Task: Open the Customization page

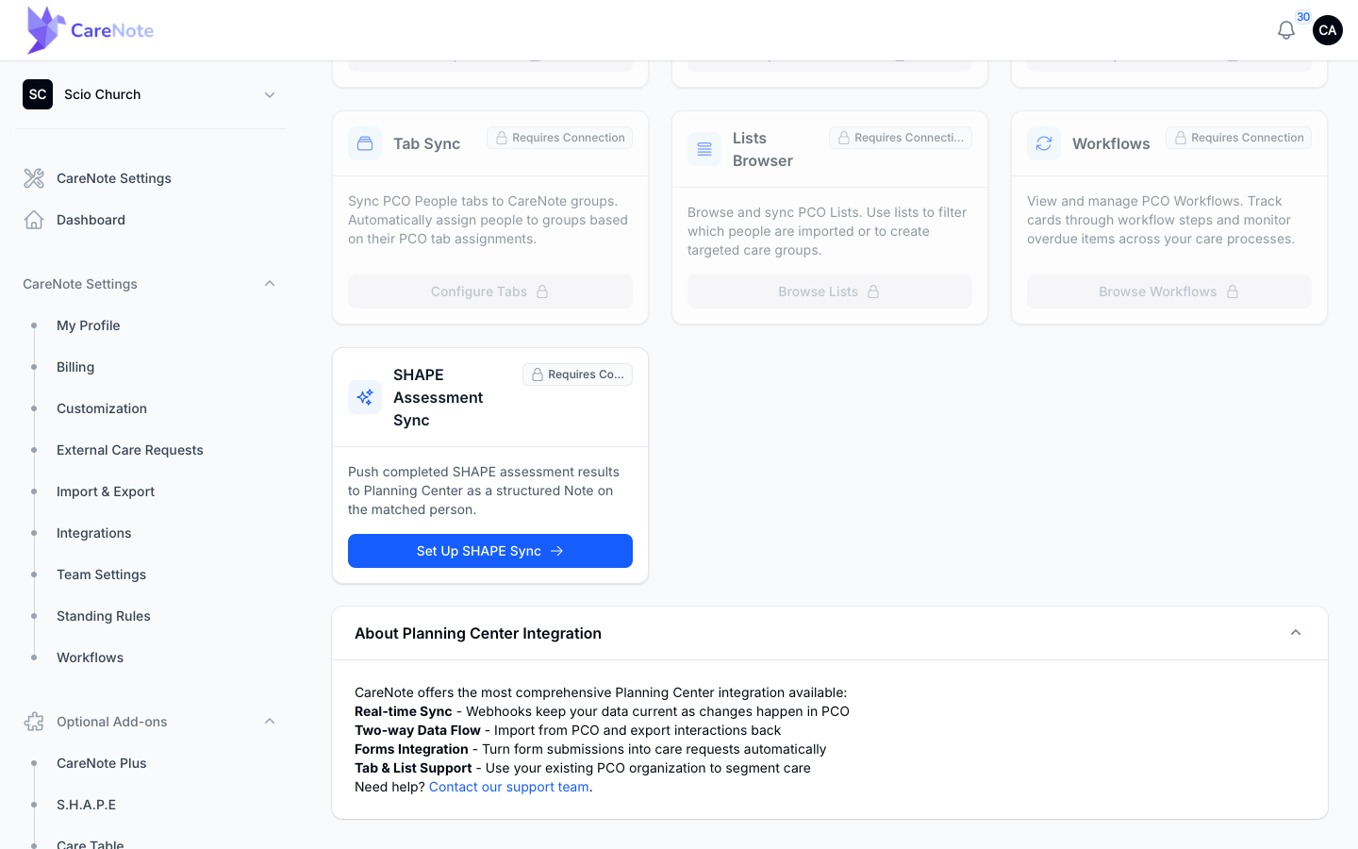Action: click(x=102, y=408)
